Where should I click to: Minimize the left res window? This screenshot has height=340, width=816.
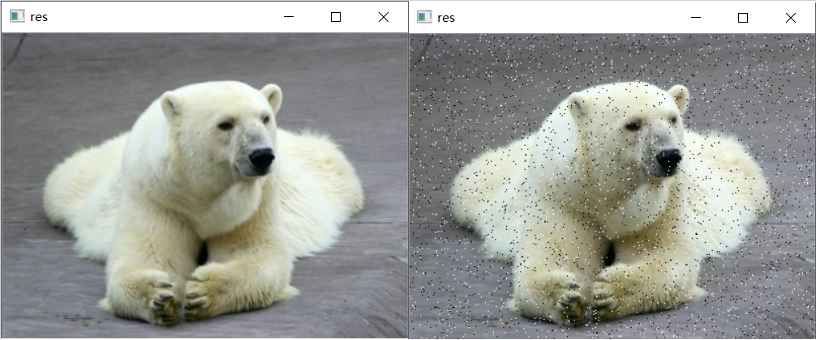pos(289,17)
